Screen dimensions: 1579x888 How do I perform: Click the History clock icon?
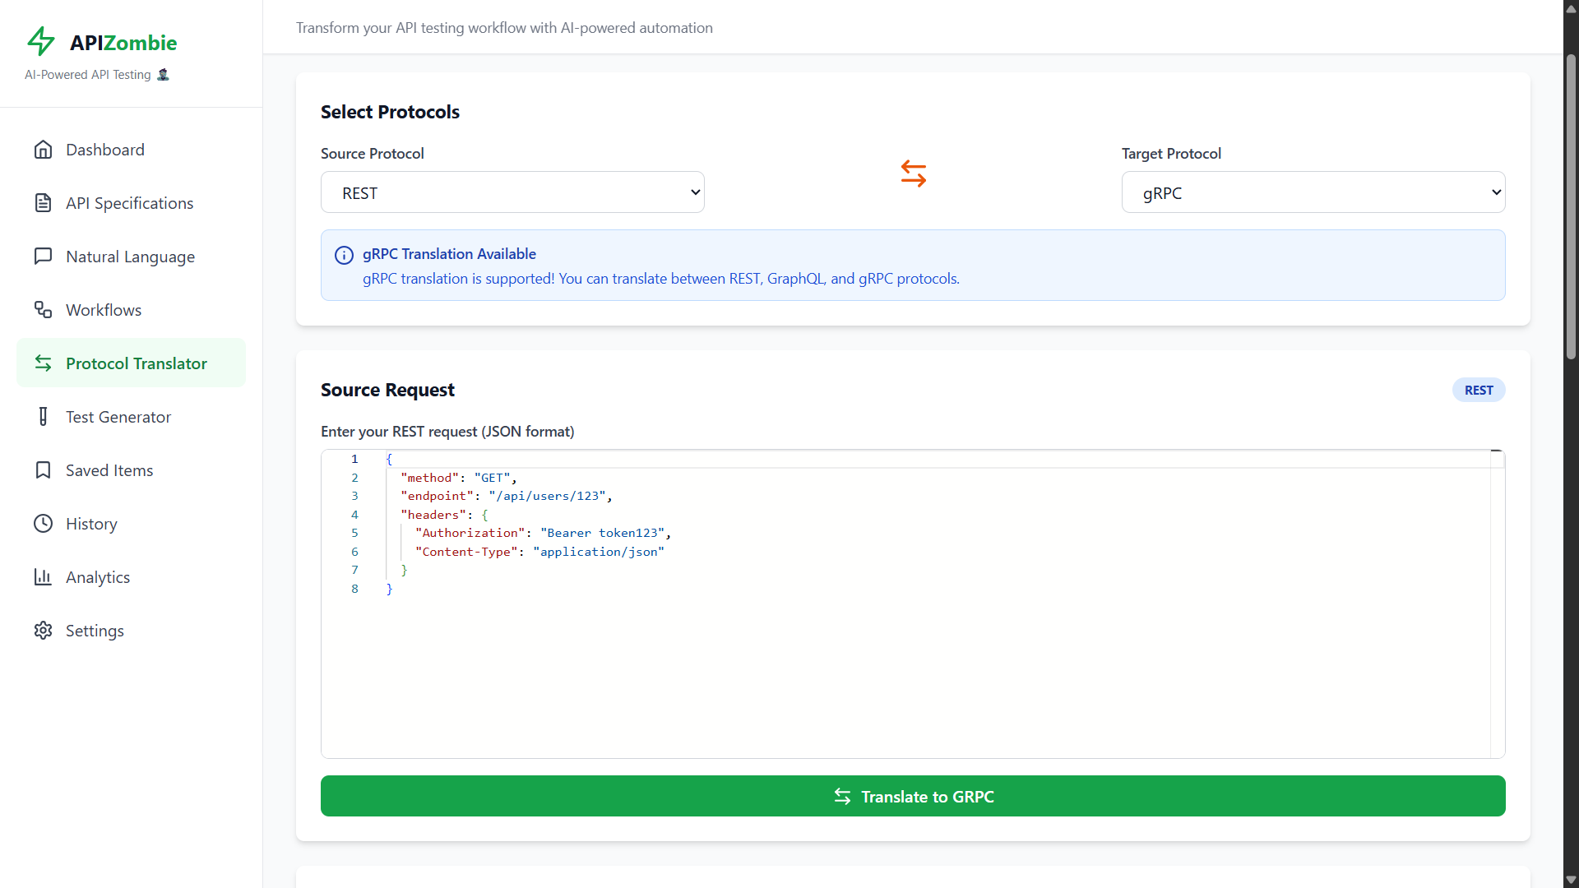click(43, 524)
